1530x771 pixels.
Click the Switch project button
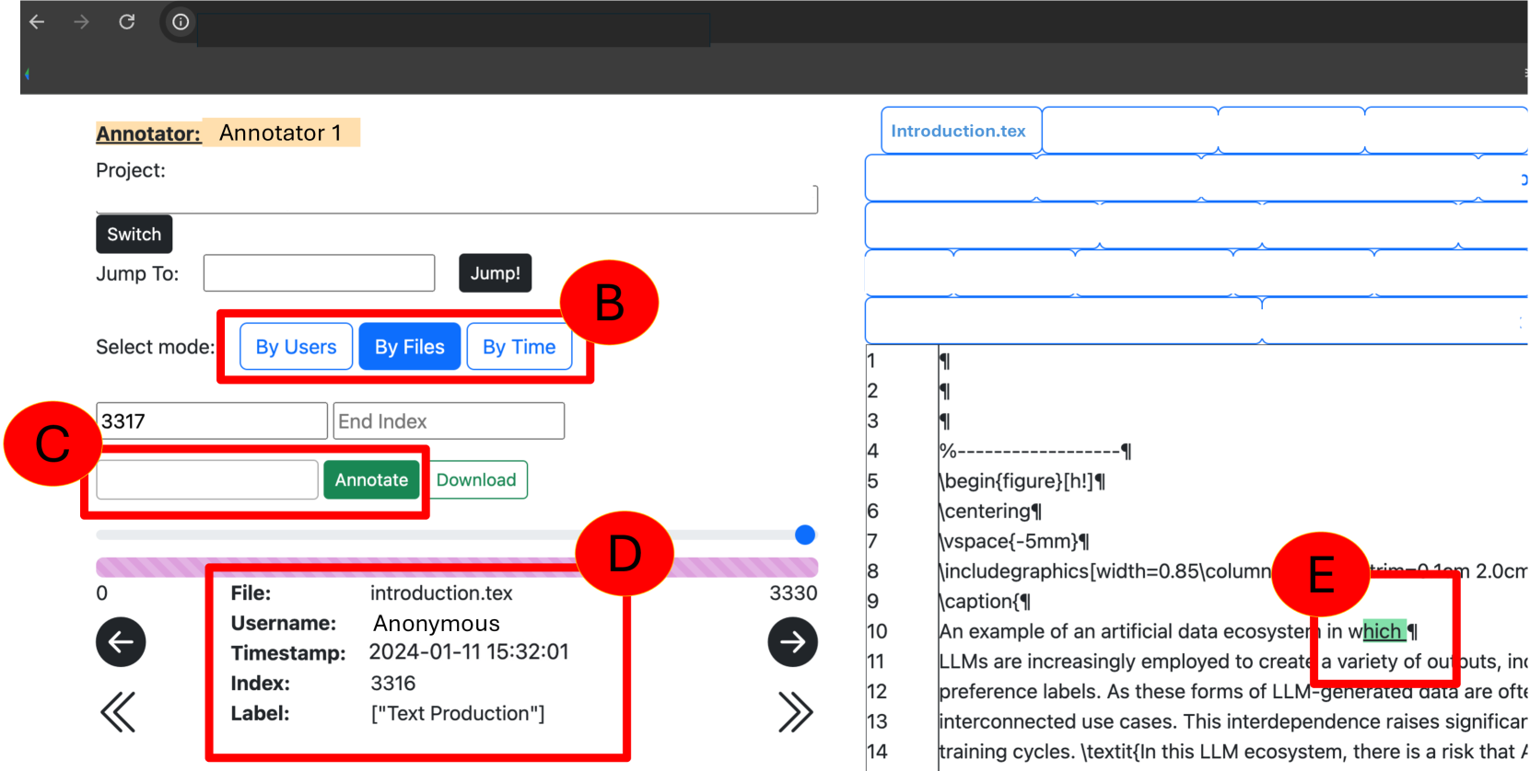[x=134, y=234]
